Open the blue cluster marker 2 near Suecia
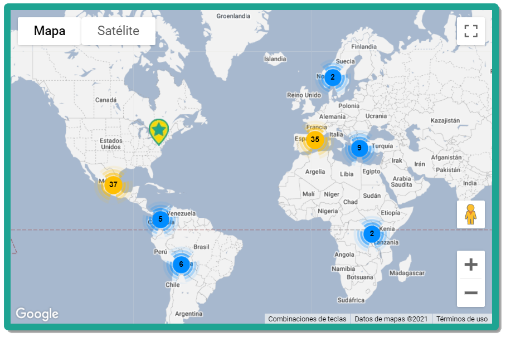The height and width of the screenshot is (337, 506). pyautogui.click(x=333, y=77)
